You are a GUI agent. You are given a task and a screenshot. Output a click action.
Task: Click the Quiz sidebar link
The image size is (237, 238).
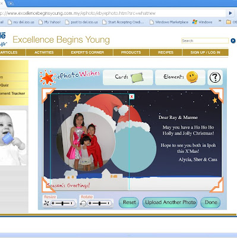(x=4, y=85)
